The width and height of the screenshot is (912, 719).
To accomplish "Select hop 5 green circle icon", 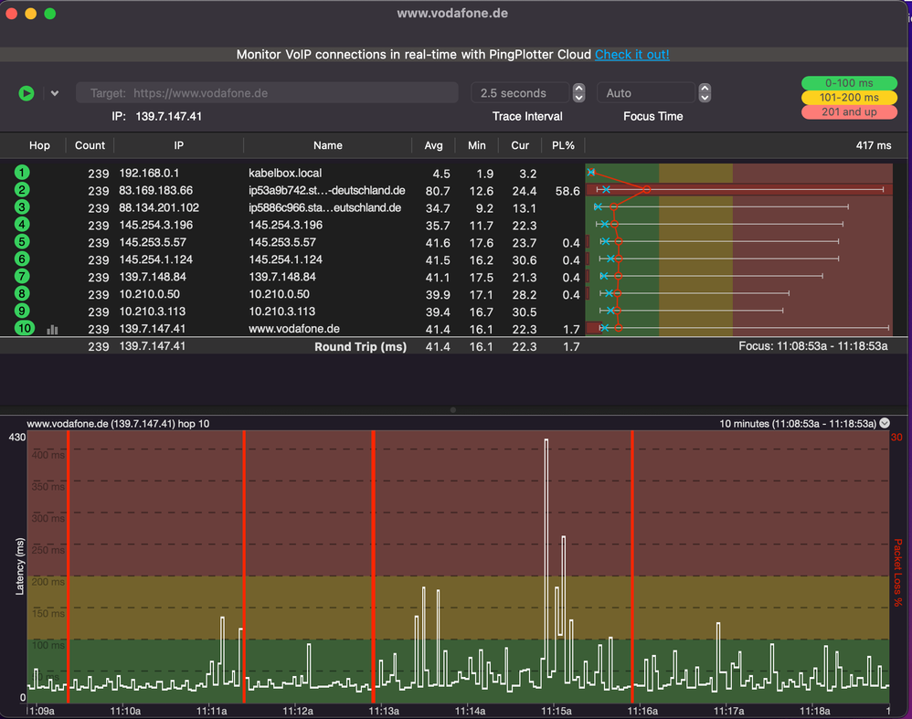I will point(22,242).
